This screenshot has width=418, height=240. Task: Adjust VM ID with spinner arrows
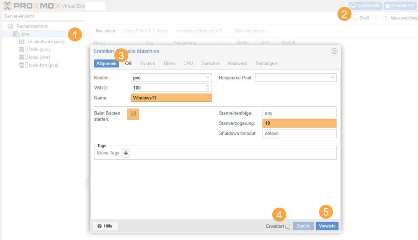click(x=207, y=88)
